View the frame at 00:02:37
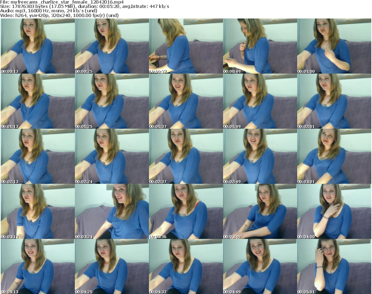372x294 pixels. [x=186, y=156]
